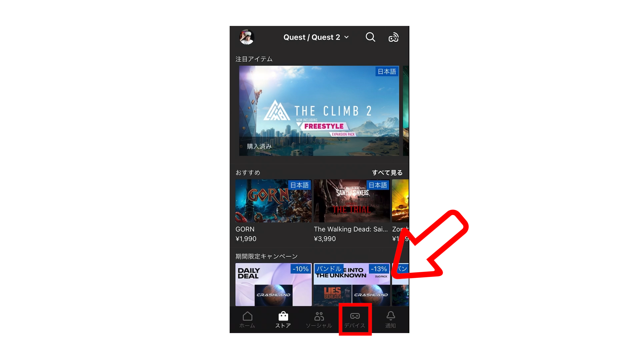Image resolution: width=639 pixels, height=359 pixels.
Task: Click the バンドル badge on Into the Unknown card
Action: click(329, 269)
